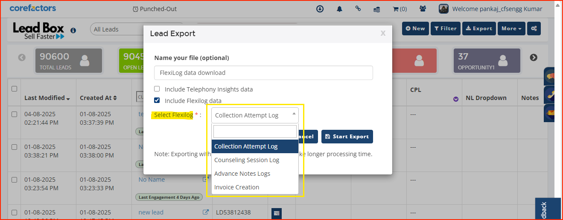Choose Counseling Session Log option
This screenshot has height=220, width=563.
(x=255, y=160)
